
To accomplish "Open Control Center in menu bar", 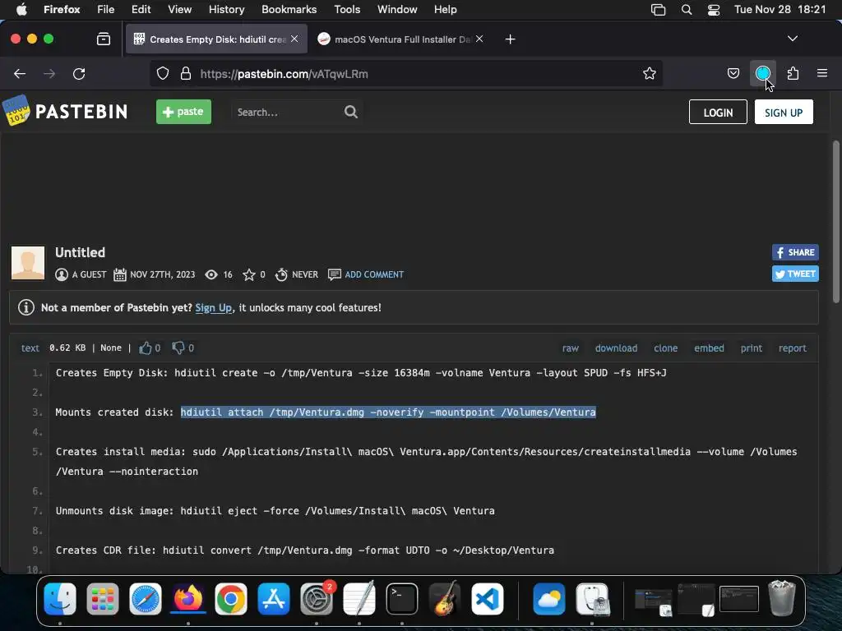I will click(713, 9).
